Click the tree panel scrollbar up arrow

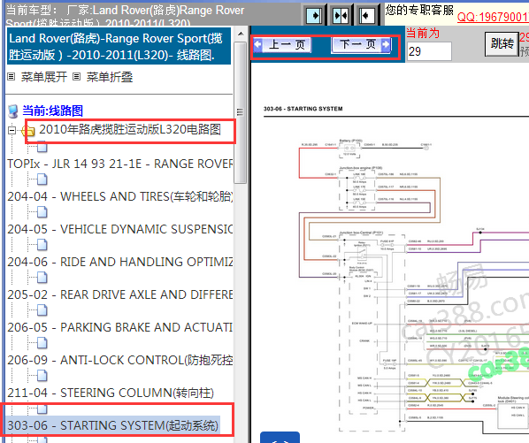[x=241, y=34]
